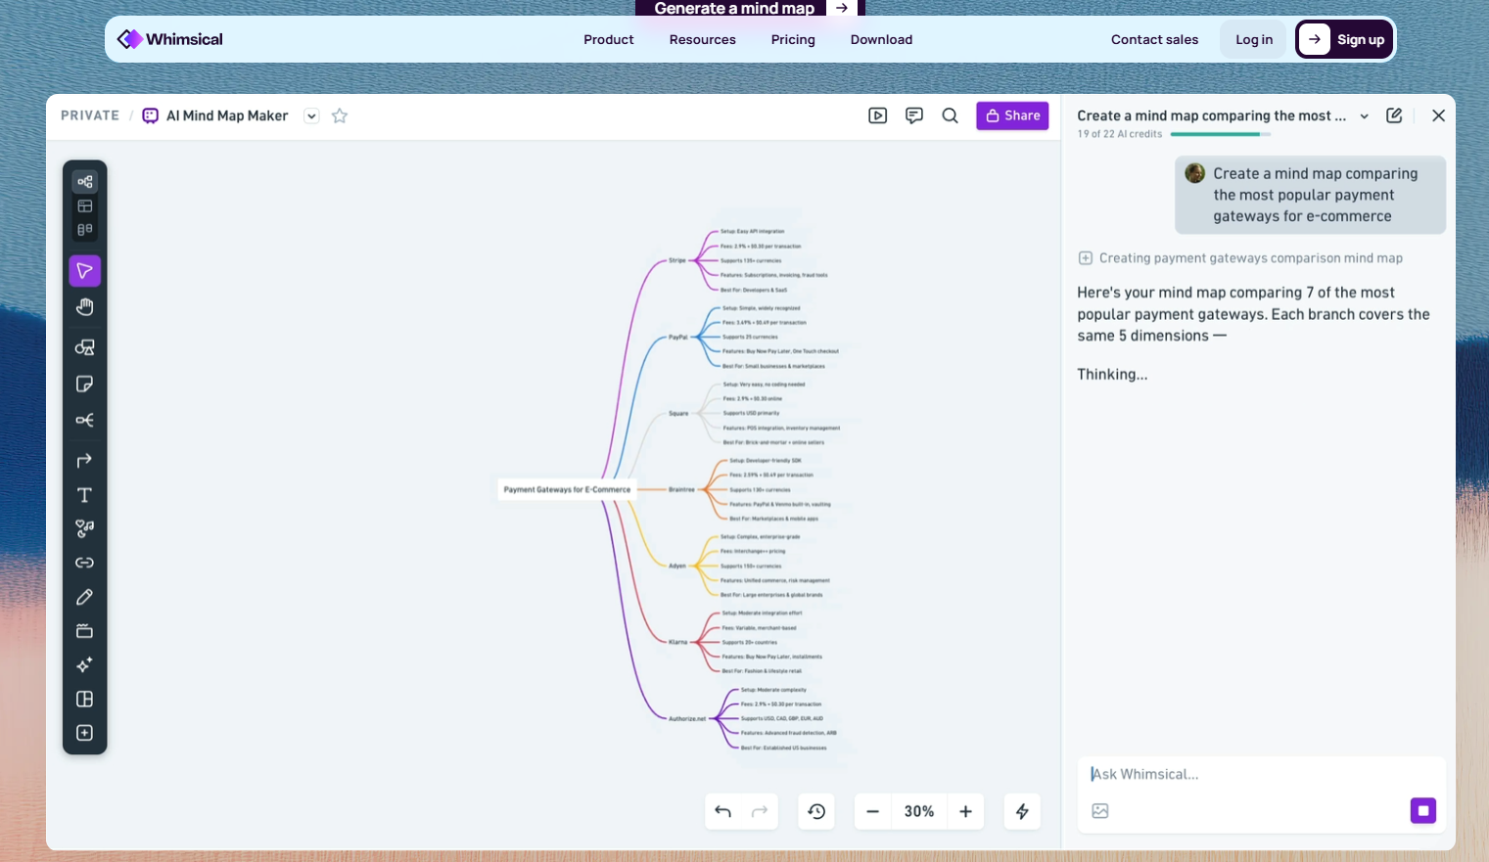Open the Pricing menu item

[x=793, y=39]
